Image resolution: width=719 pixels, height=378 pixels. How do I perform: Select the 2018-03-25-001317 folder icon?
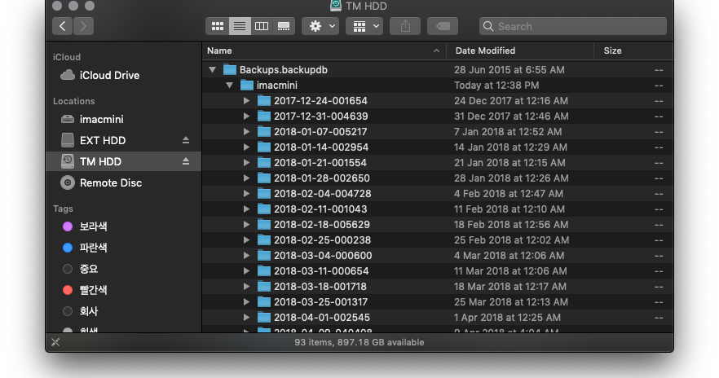[x=263, y=302]
